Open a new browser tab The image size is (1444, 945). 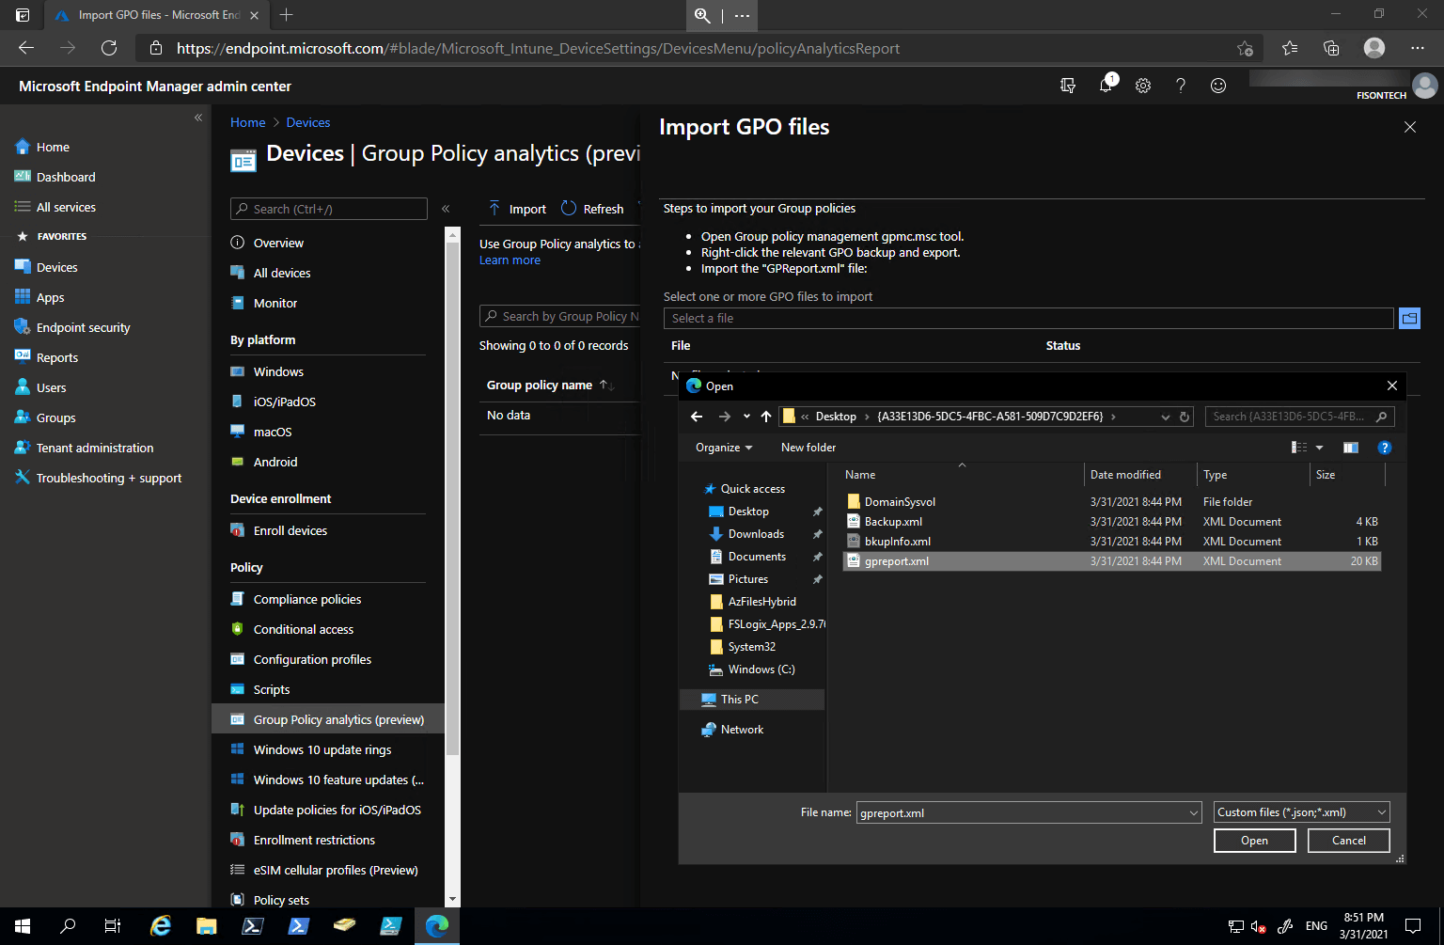287,15
